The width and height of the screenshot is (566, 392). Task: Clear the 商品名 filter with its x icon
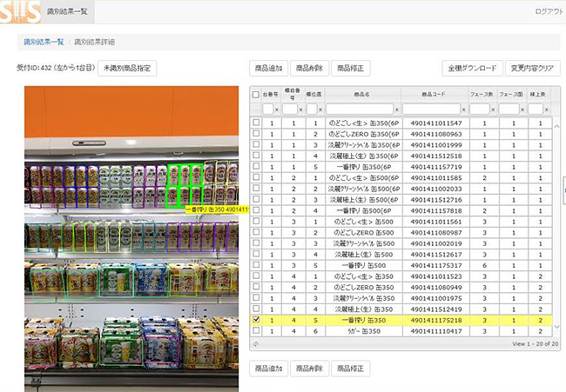397,110
